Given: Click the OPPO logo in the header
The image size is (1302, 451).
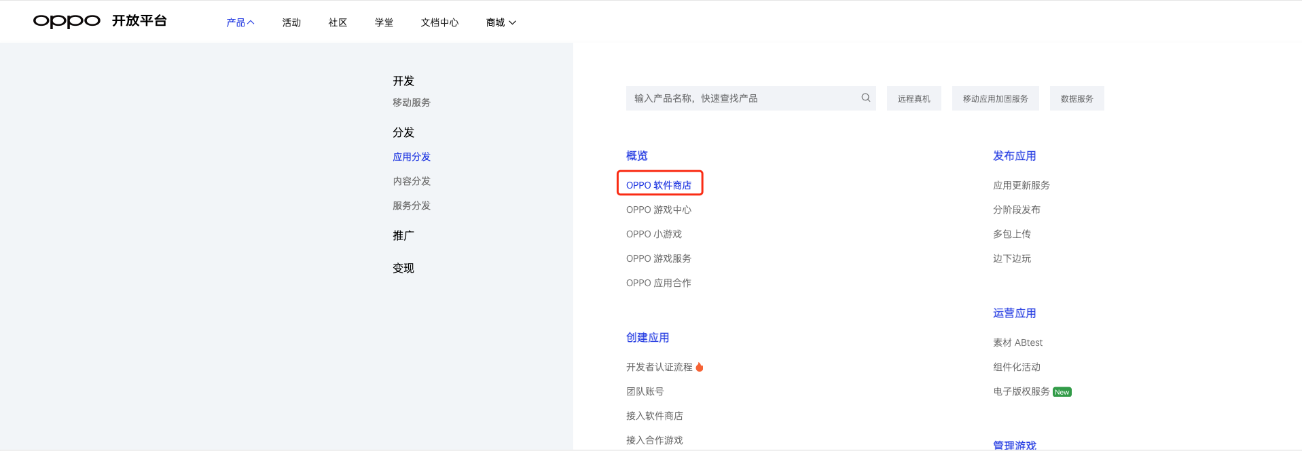Looking at the screenshot, I should [67, 21].
